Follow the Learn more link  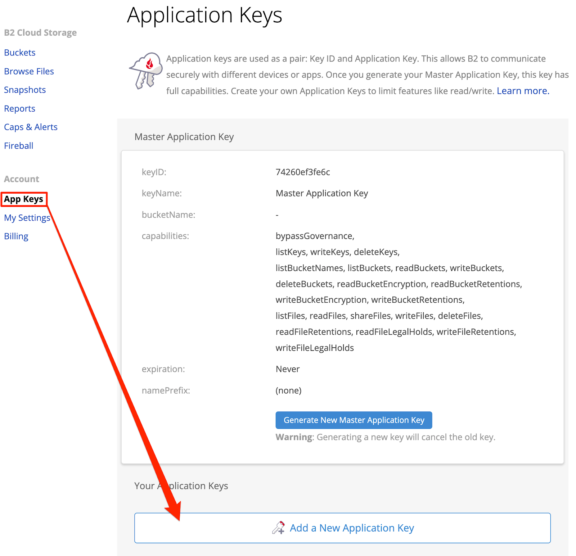523,91
